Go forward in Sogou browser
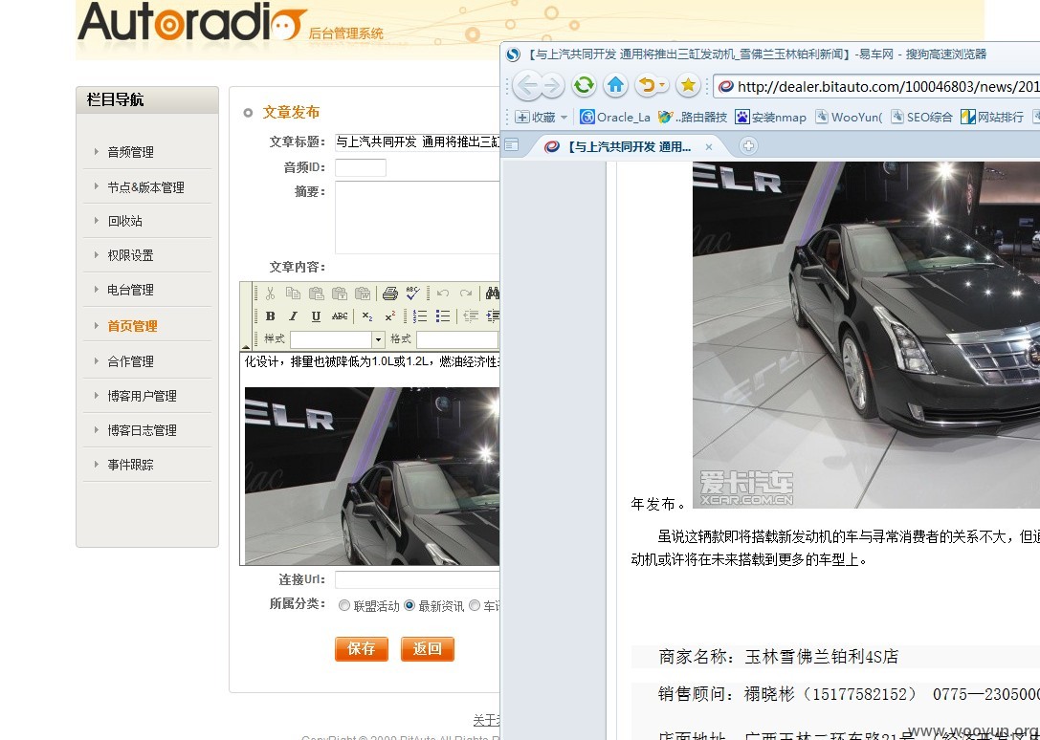The image size is (1040, 740). pos(552,85)
